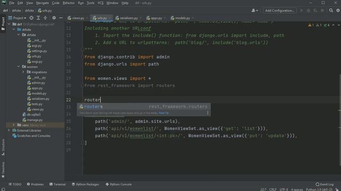The height and width of the screenshot is (191, 341).
Task: Switch to views.py tab
Action: point(78,18)
